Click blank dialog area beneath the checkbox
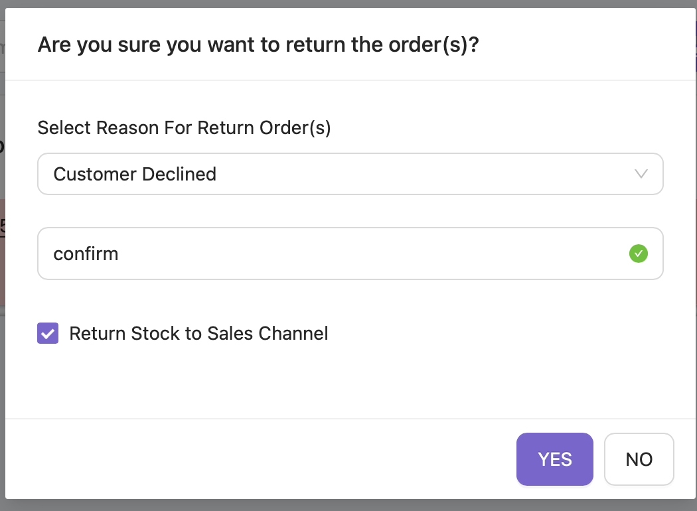 [350, 382]
